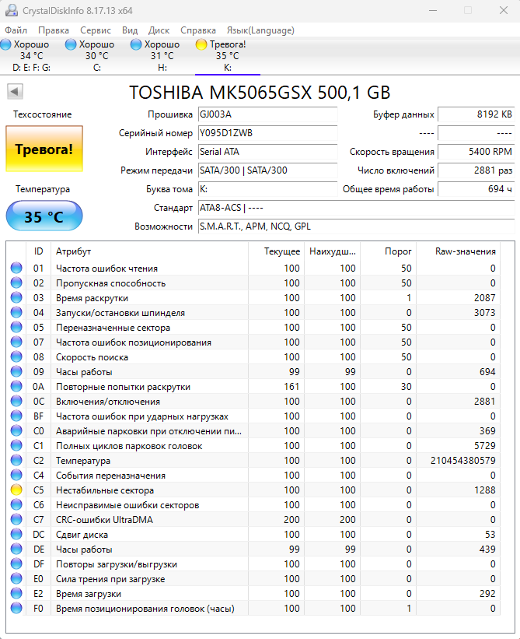Click the blue status dot for attribute 01

16,269
